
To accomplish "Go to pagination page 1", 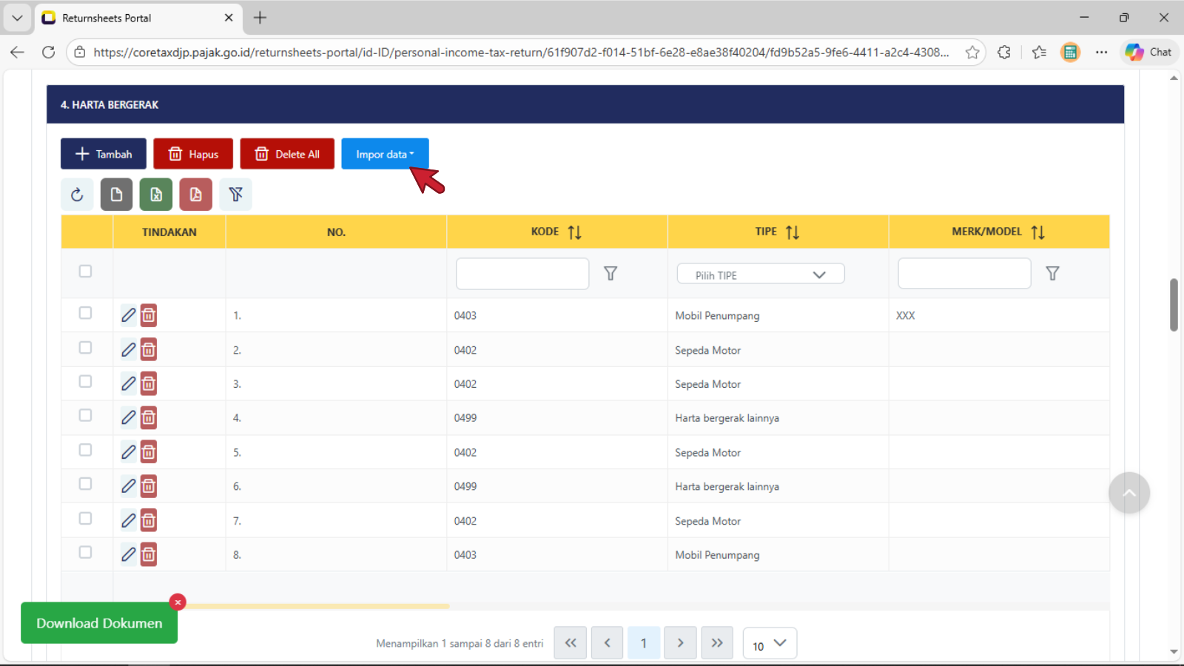I will tap(643, 643).
